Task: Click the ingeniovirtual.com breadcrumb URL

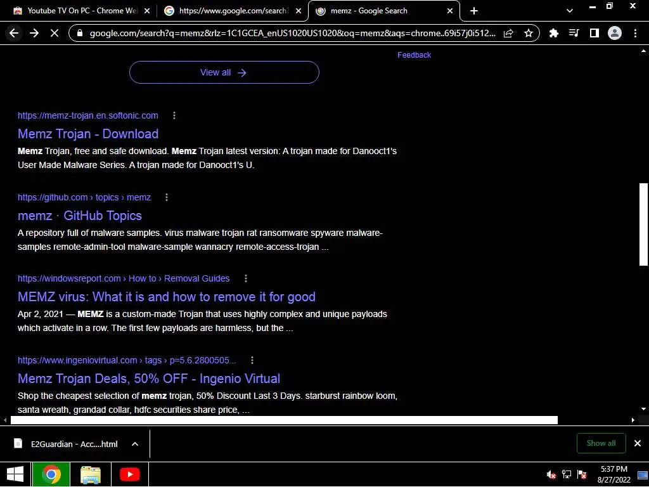Action: point(127,360)
